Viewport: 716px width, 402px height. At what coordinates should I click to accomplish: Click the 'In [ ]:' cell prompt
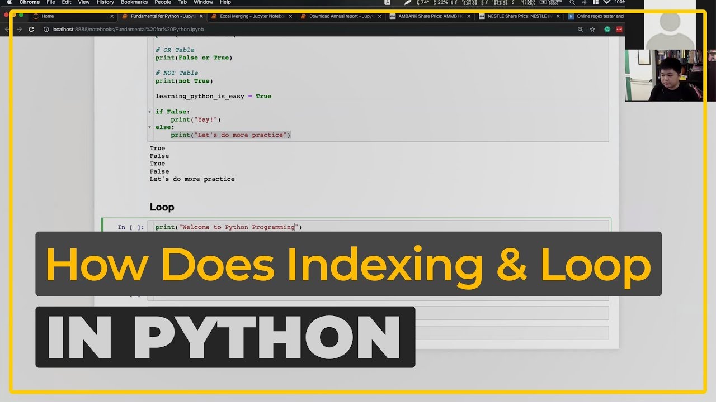131,227
